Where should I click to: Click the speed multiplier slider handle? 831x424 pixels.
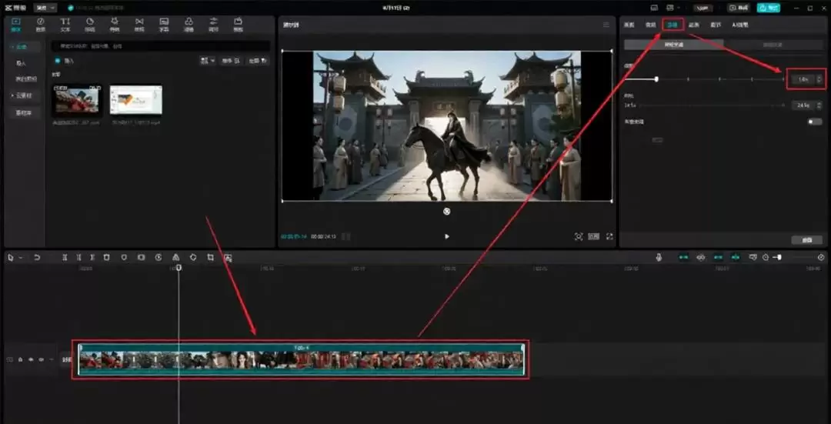coord(656,79)
